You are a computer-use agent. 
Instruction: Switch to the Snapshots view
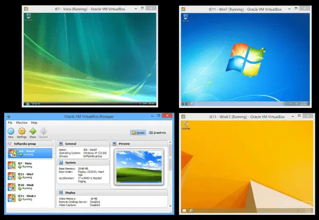coord(157,133)
